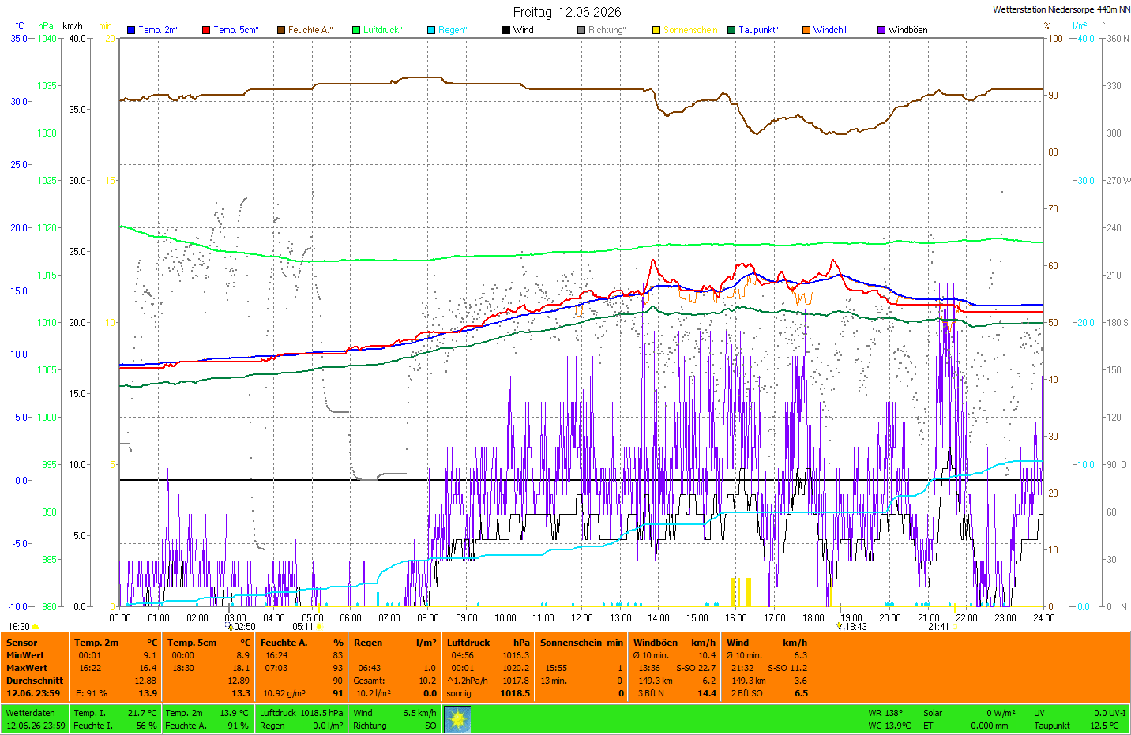This screenshot has width=1131, height=735.
Task: Click the Windböen column header in table
Action: pyautogui.click(x=656, y=643)
